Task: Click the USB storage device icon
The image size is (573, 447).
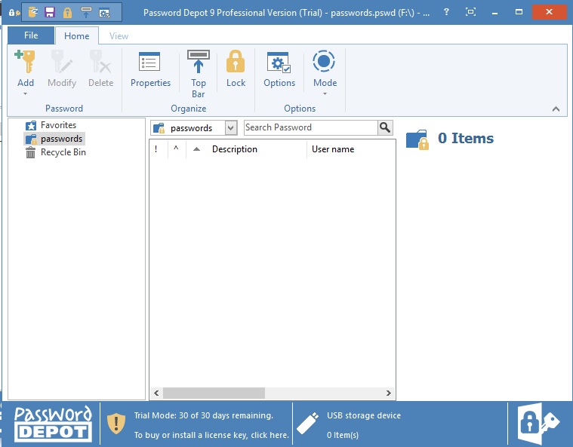Action: click(x=308, y=424)
